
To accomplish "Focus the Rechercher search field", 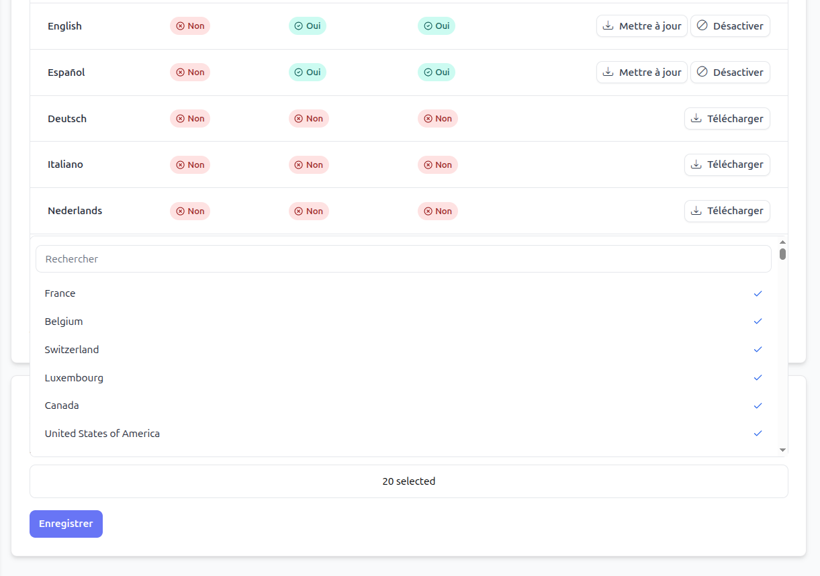I will 404,259.
